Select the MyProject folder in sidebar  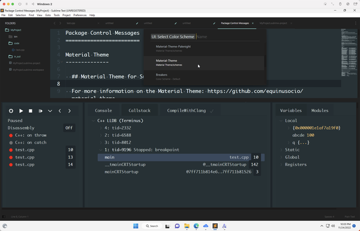coord(16,30)
